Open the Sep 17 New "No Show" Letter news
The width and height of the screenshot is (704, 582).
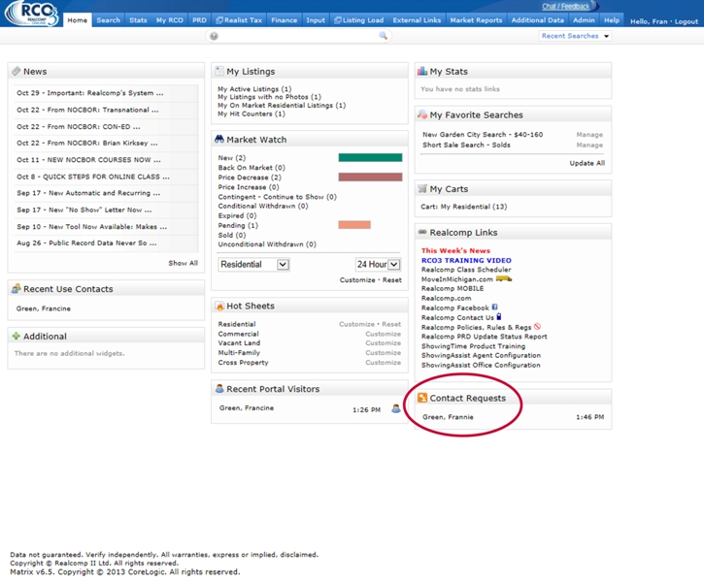(84, 210)
